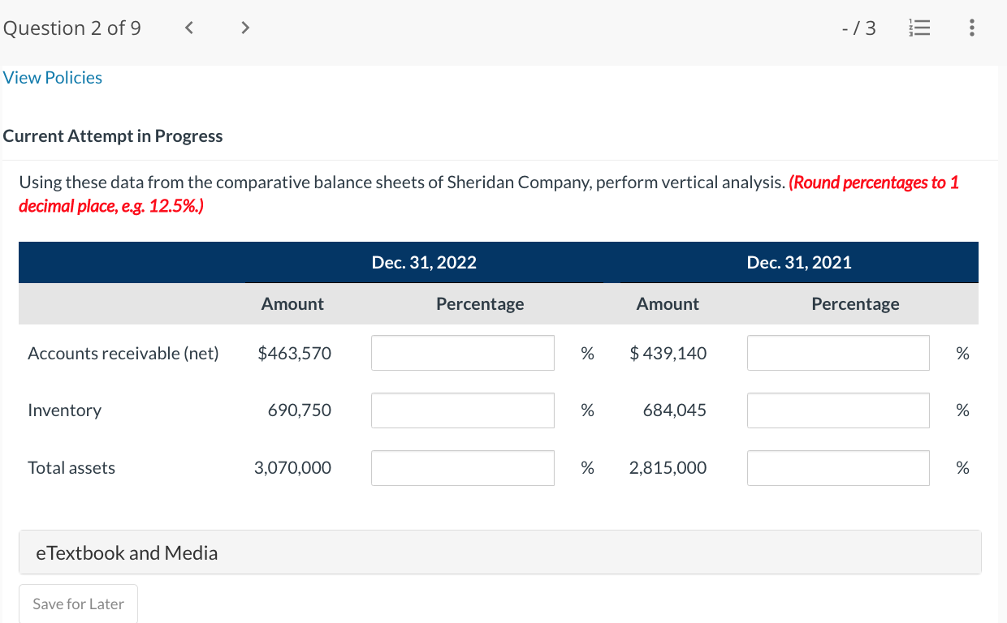This screenshot has width=1007, height=623.
Task: Click Accounts receivable 2022 percentage field
Action: (x=463, y=353)
